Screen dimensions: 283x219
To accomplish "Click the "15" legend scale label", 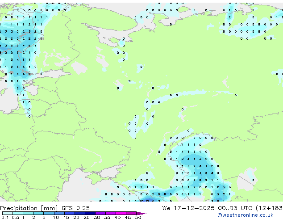I will 66,217.
